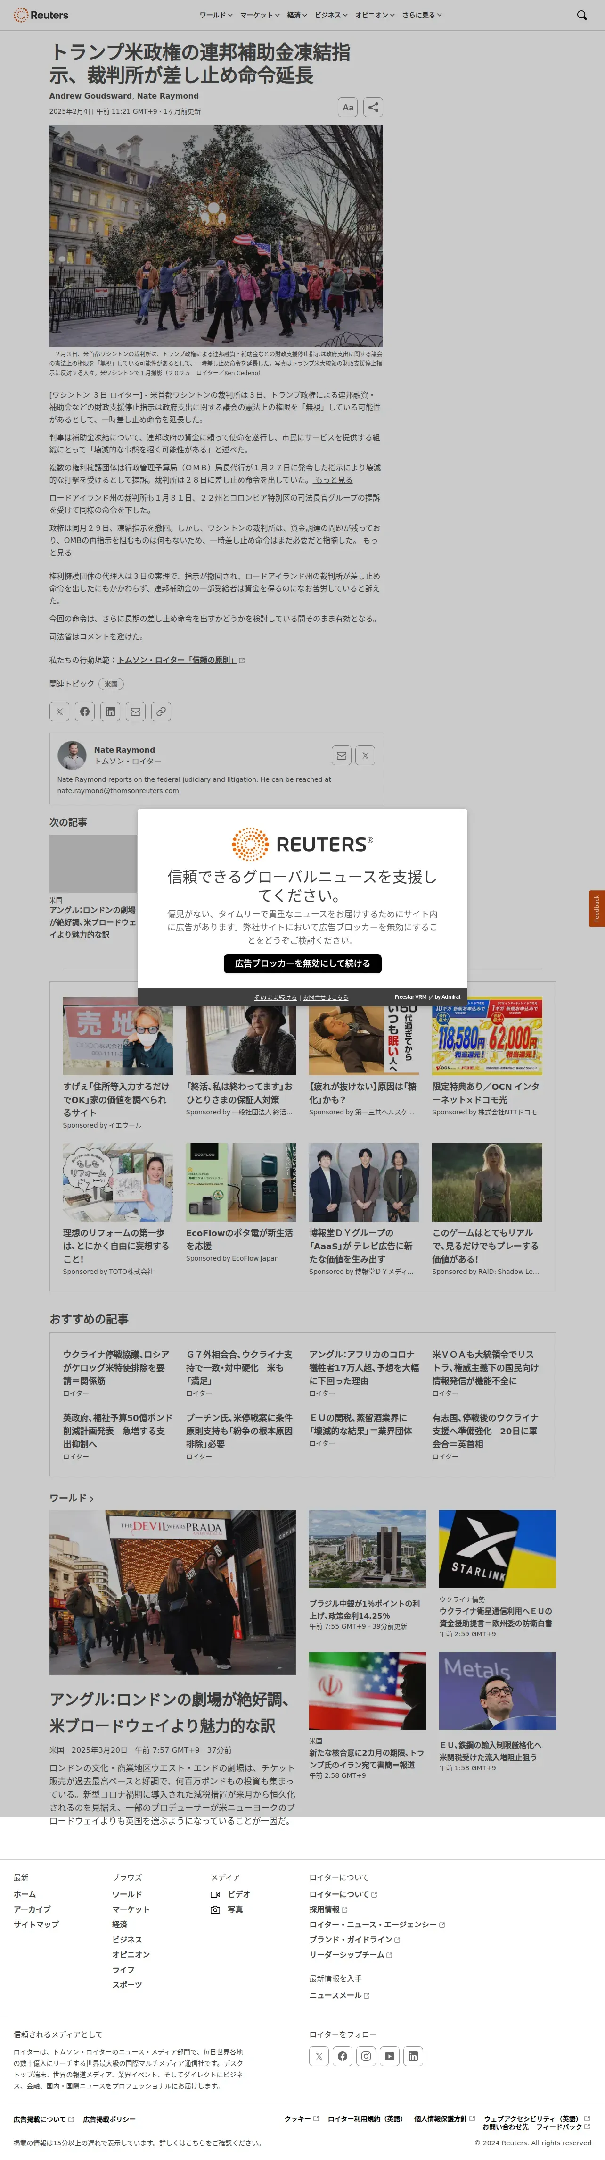Open Ｇ７外相会合 recommended article
Image resolution: width=605 pixels, height=2160 pixels.
pyautogui.click(x=240, y=1367)
